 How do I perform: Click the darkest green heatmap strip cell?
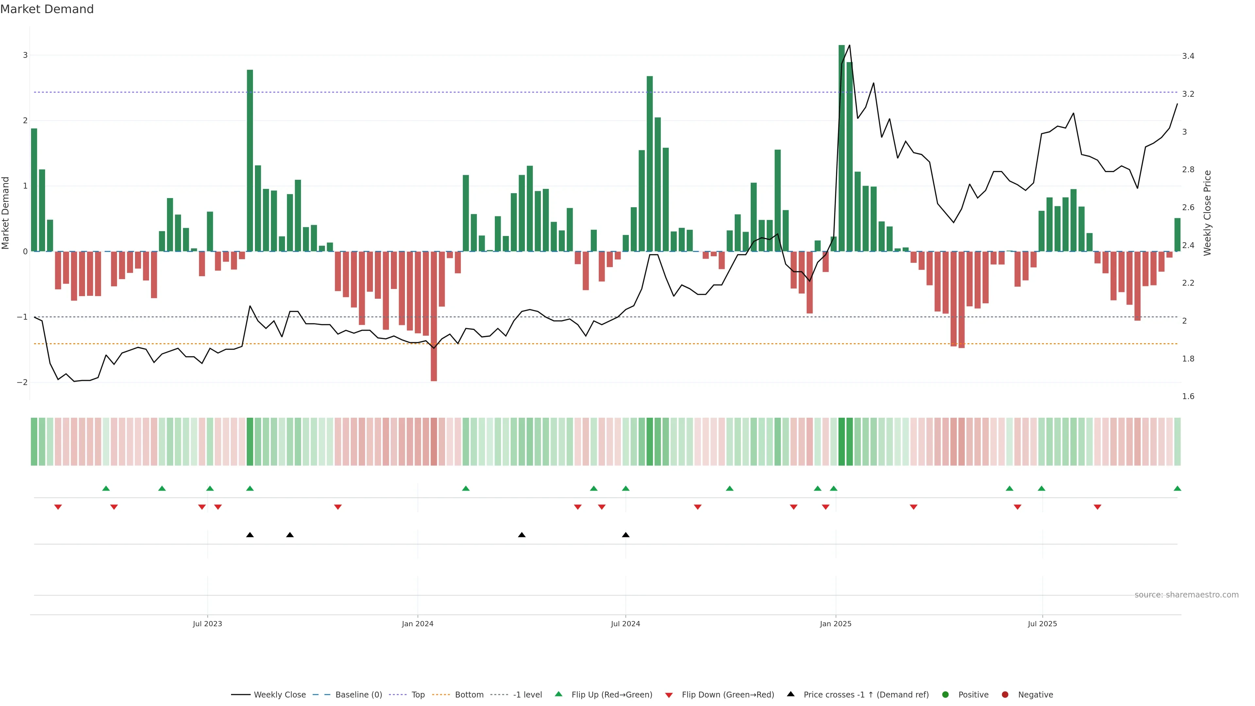841,442
